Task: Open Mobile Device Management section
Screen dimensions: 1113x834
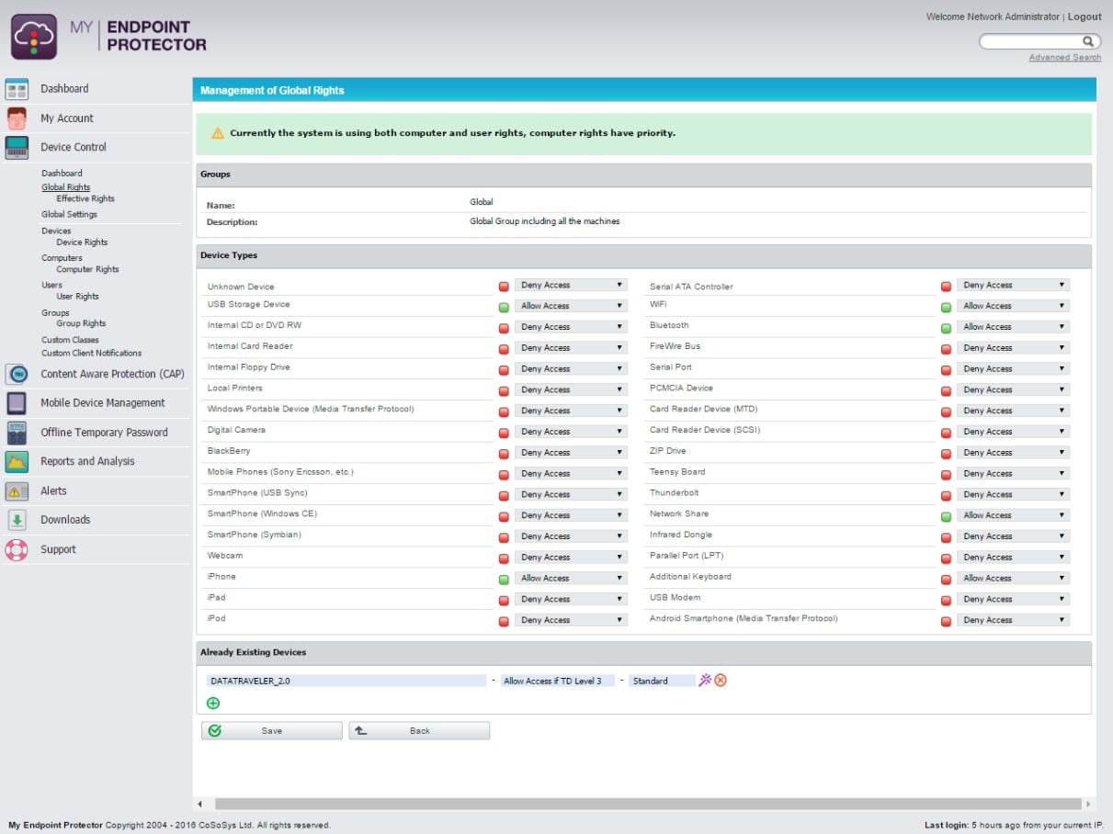Action: pos(103,402)
